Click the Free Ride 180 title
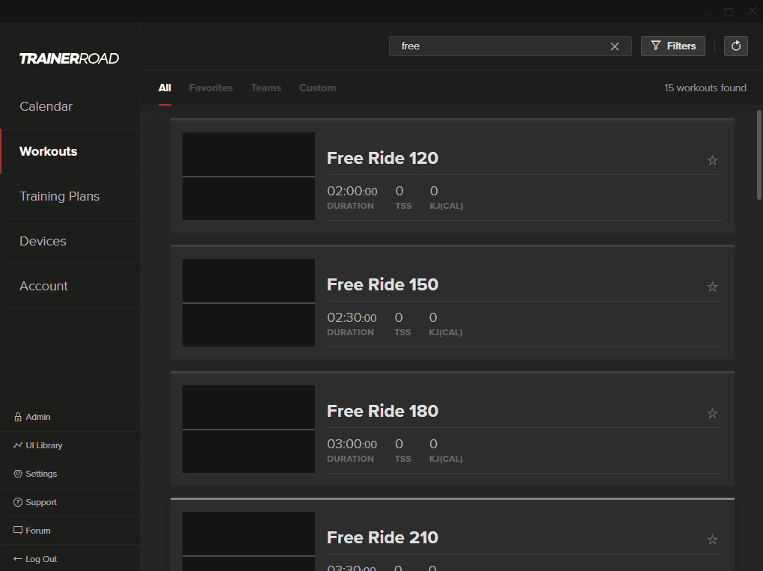 coord(382,412)
